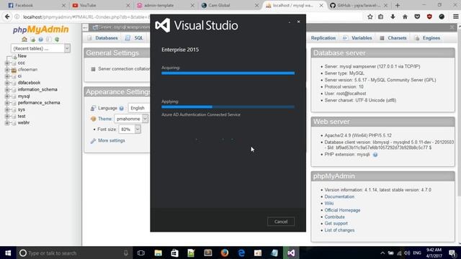461x259 pixels.
Task: Click the Visual Studio installer taskbar icon
Action: [x=291, y=253]
